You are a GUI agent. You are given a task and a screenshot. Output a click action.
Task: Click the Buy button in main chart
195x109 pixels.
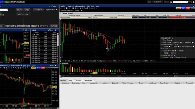coord(183,8)
